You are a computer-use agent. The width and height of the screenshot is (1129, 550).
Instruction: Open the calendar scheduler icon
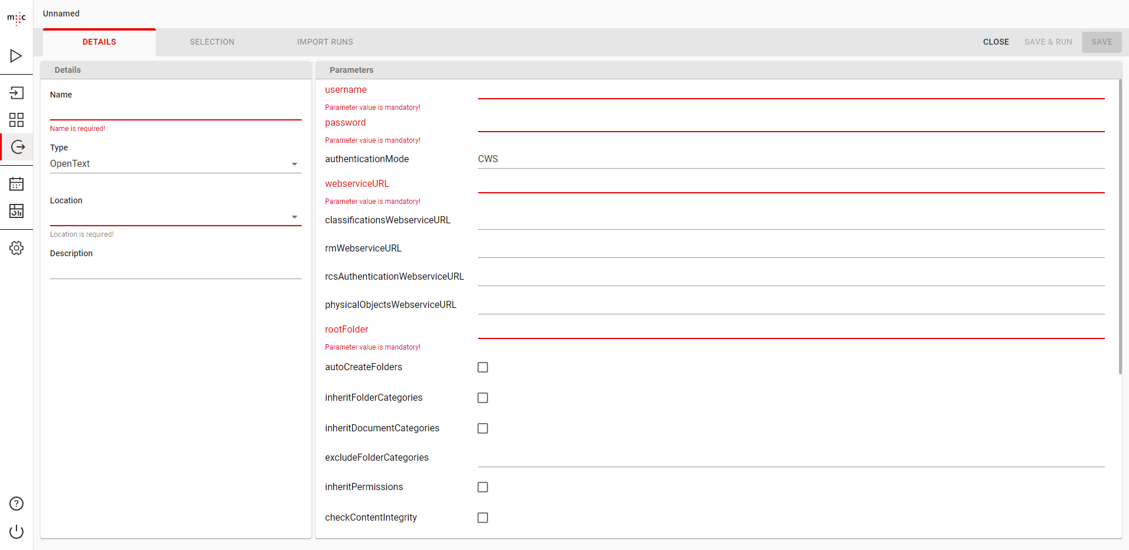[x=16, y=184]
